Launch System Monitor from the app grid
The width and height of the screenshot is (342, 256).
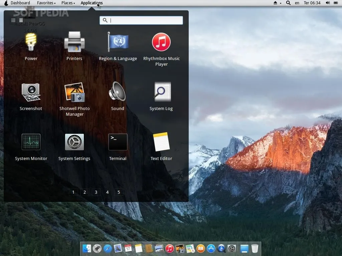pyautogui.click(x=31, y=142)
